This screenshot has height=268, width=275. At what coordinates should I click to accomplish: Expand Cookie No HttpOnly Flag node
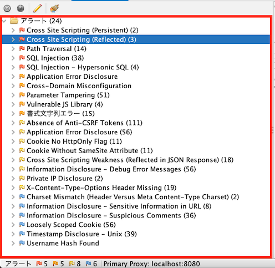tap(13, 141)
